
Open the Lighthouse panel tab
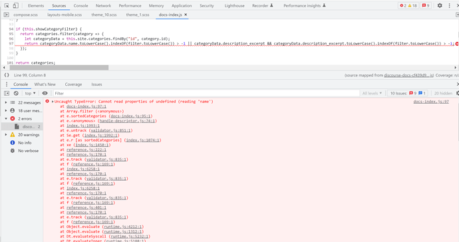click(234, 5)
